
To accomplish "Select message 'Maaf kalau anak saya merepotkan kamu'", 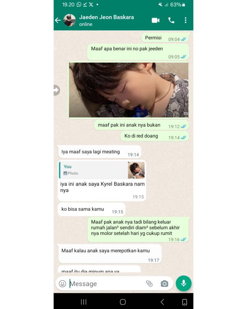I will click(110, 254).
